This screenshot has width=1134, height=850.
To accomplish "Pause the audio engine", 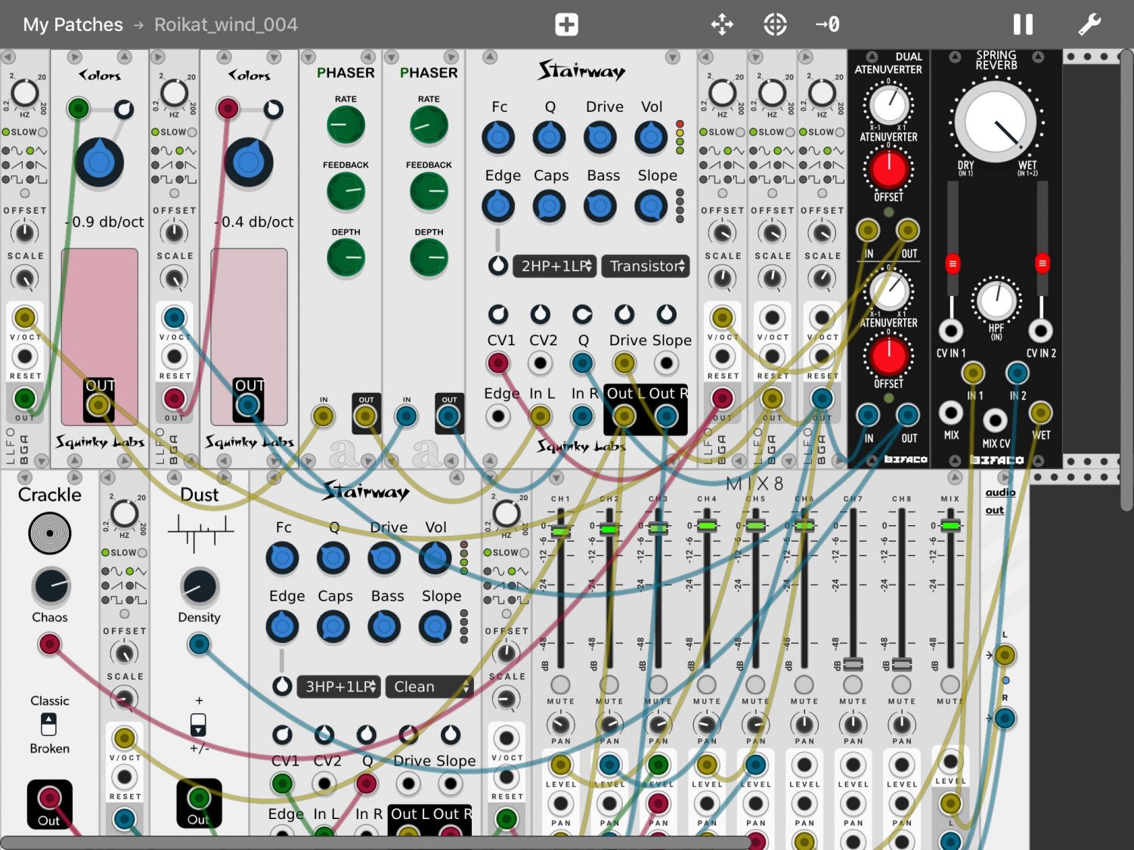I will (1023, 24).
